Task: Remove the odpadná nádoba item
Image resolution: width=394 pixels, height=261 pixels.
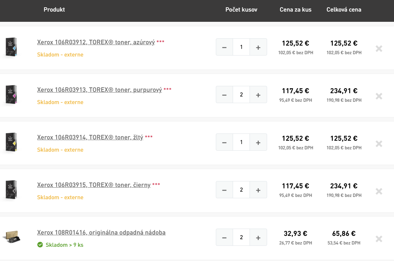Action: (379, 239)
